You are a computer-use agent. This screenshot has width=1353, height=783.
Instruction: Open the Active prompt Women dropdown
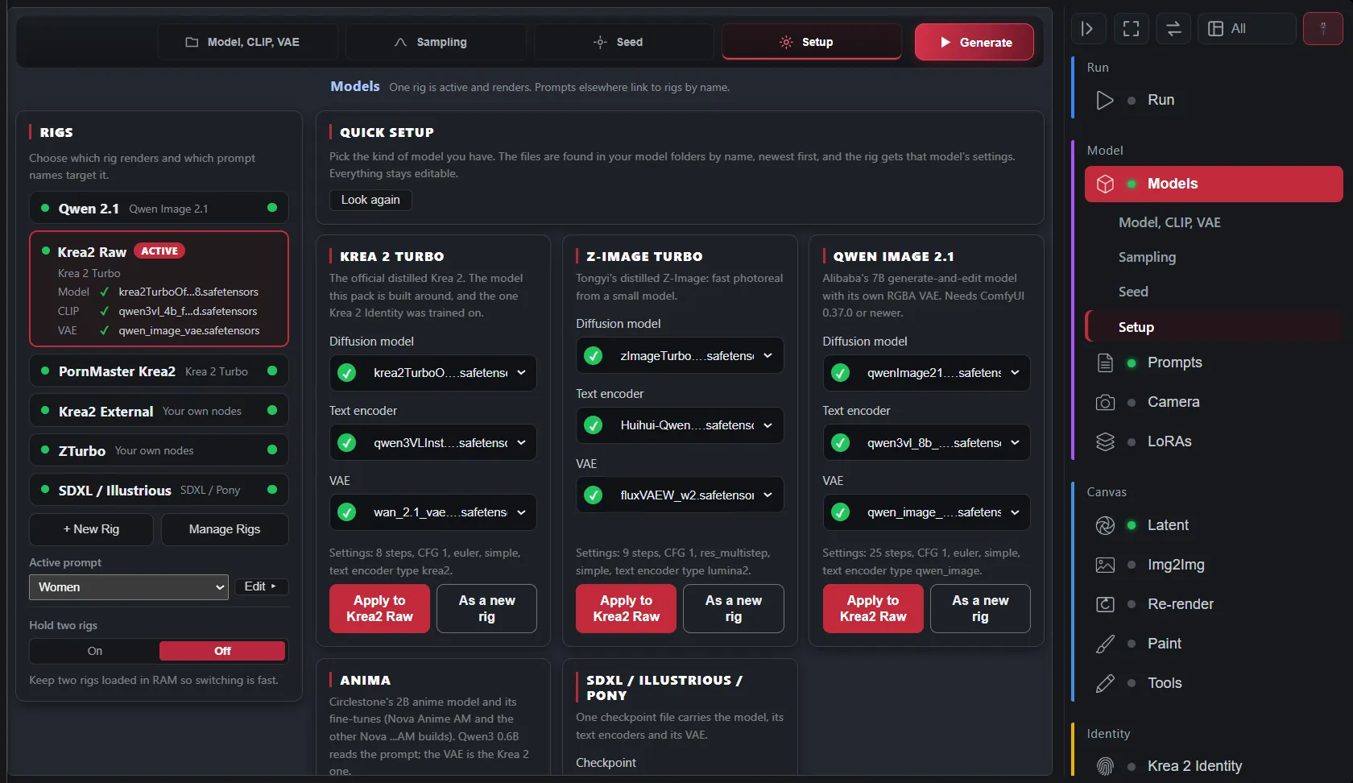point(129,587)
